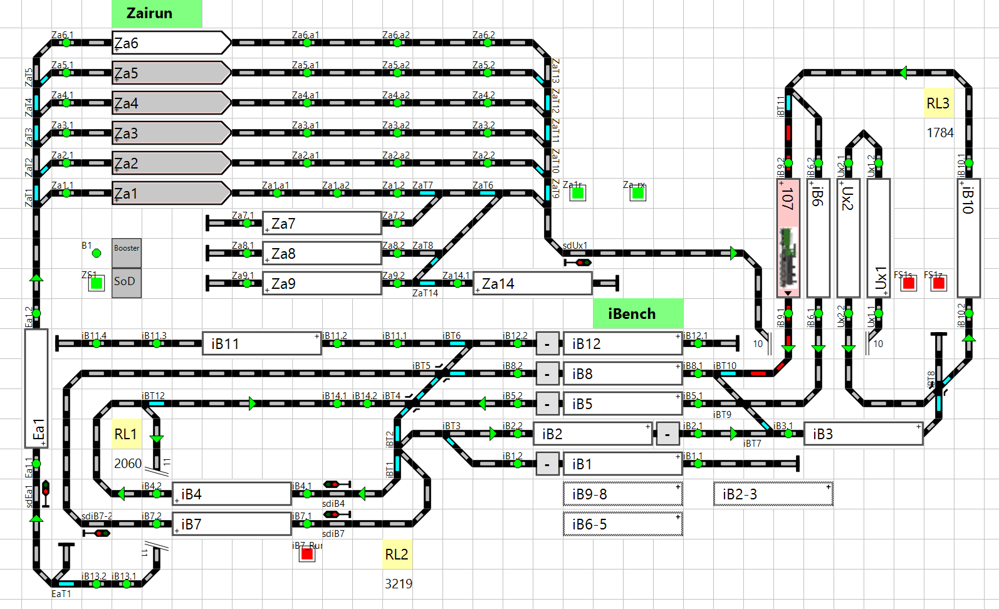Switch the ZaT7 turnout
999x609 pixels.
coord(427,193)
